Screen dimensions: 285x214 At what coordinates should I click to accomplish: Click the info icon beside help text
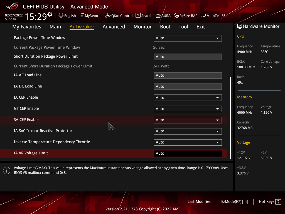7,171
